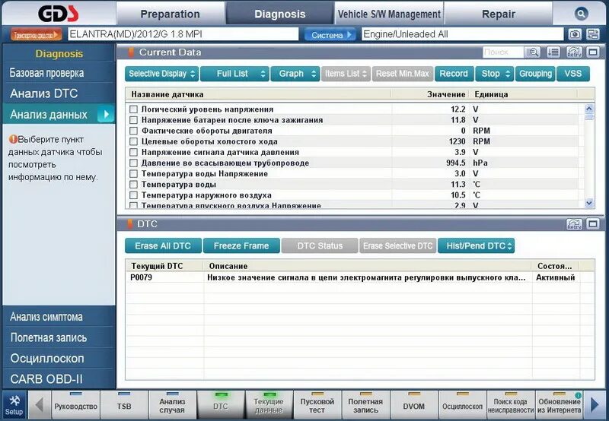Click the arrow beside Анализ данных

click(x=106, y=114)
